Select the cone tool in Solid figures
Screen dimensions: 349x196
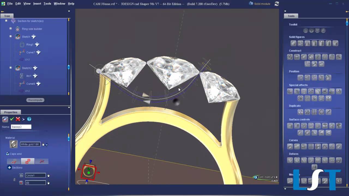[x=307, y=43]
